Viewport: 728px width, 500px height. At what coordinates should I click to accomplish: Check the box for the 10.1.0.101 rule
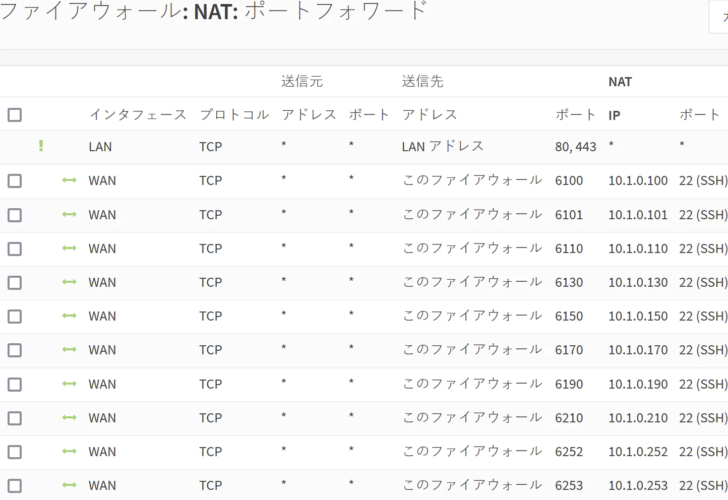tap(15, 215)
